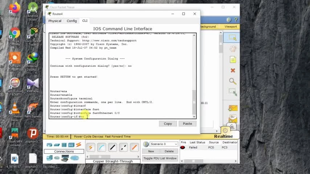Click the Copy button
This screenshot has height=174, width=310.
pos(168,124)
